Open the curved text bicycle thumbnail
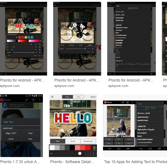167x167 pixels. point(77,39)
